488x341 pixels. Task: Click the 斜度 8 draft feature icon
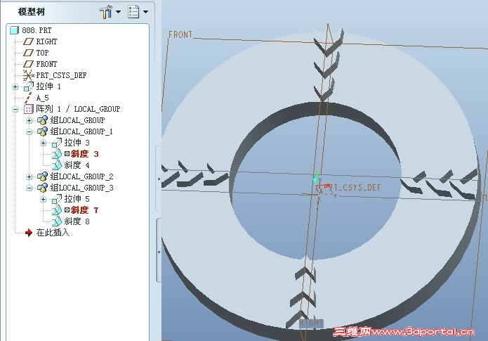tap(57, 221)
